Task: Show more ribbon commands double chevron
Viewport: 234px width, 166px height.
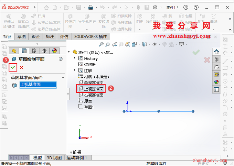Action: point(230,19)
